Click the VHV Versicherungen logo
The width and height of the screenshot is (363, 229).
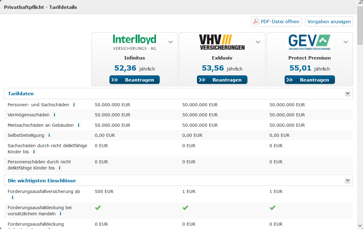222,42
